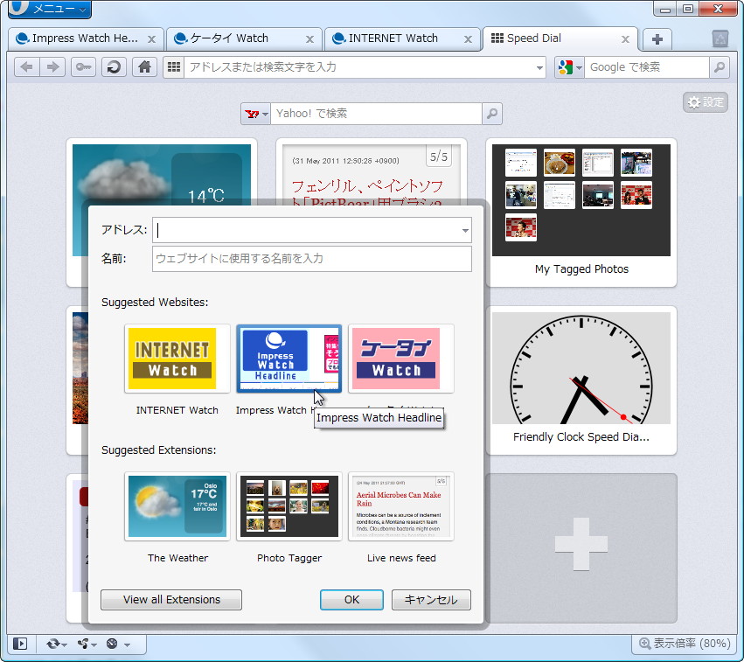
Task: Click the View all Extensions button
Action: pos(171,600)
